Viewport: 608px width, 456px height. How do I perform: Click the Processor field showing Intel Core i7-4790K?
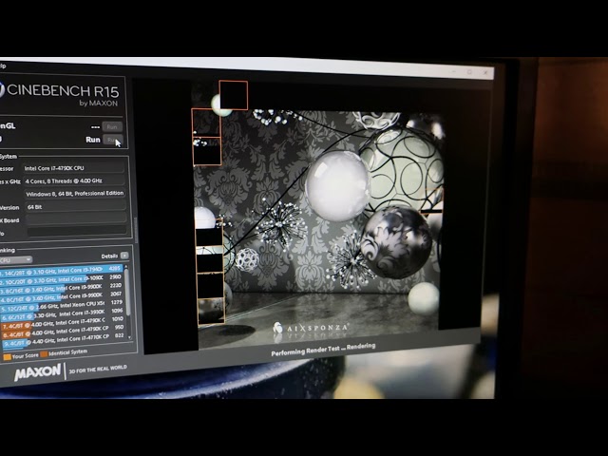[x=74, y=168]
